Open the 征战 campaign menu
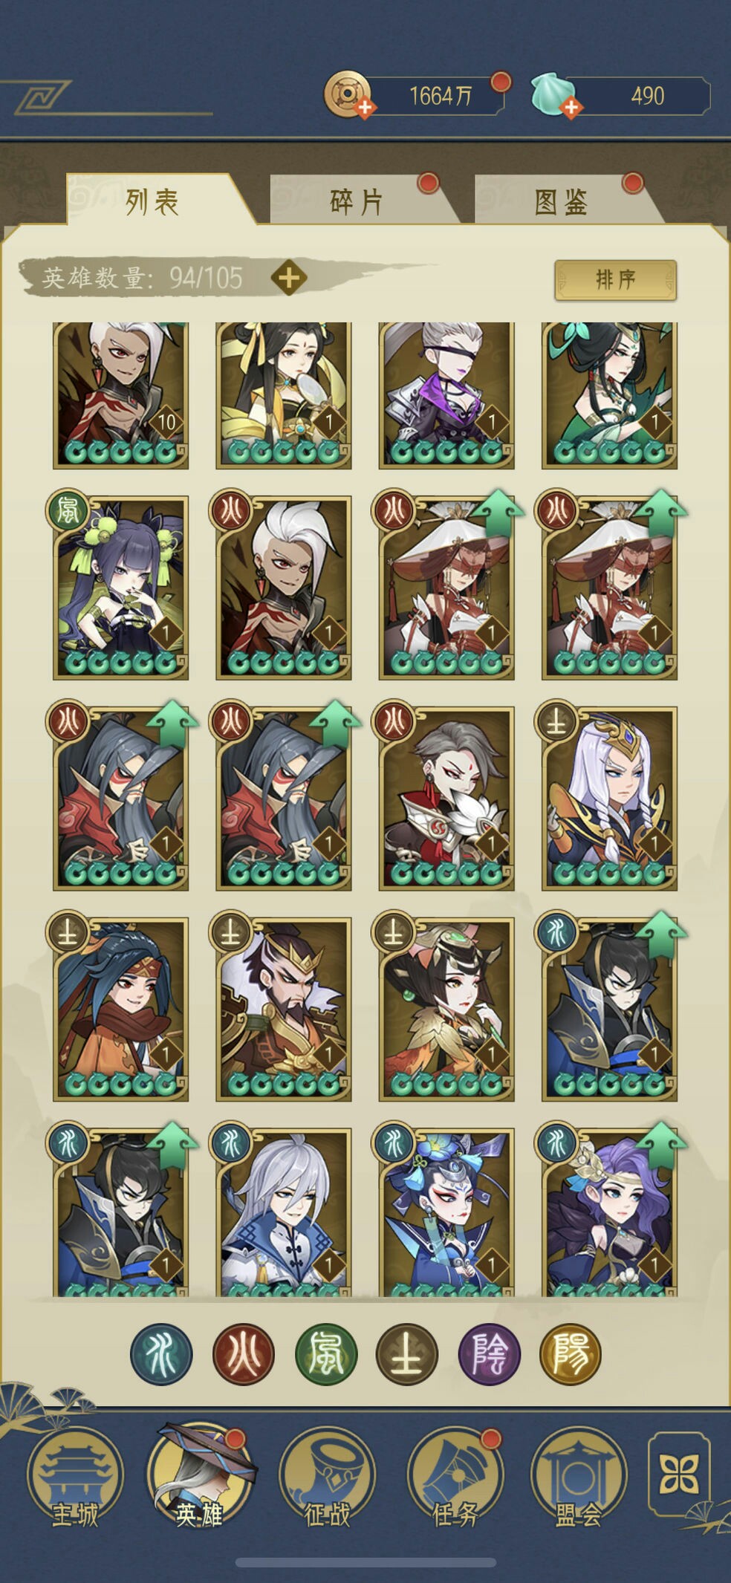This screenshot has width=731, height=1583. click(x=327, y=1475)
